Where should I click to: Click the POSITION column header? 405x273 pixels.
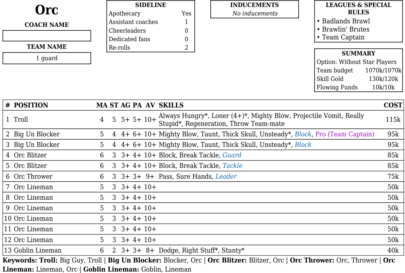pos(31,105)
